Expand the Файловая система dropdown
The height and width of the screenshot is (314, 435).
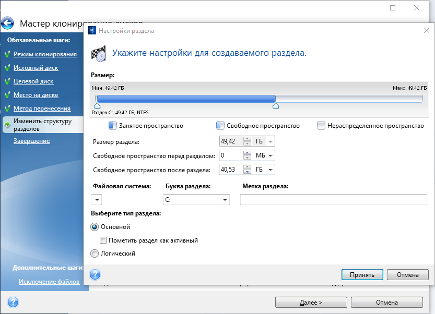pyautogui.click(x=97, y=200)
